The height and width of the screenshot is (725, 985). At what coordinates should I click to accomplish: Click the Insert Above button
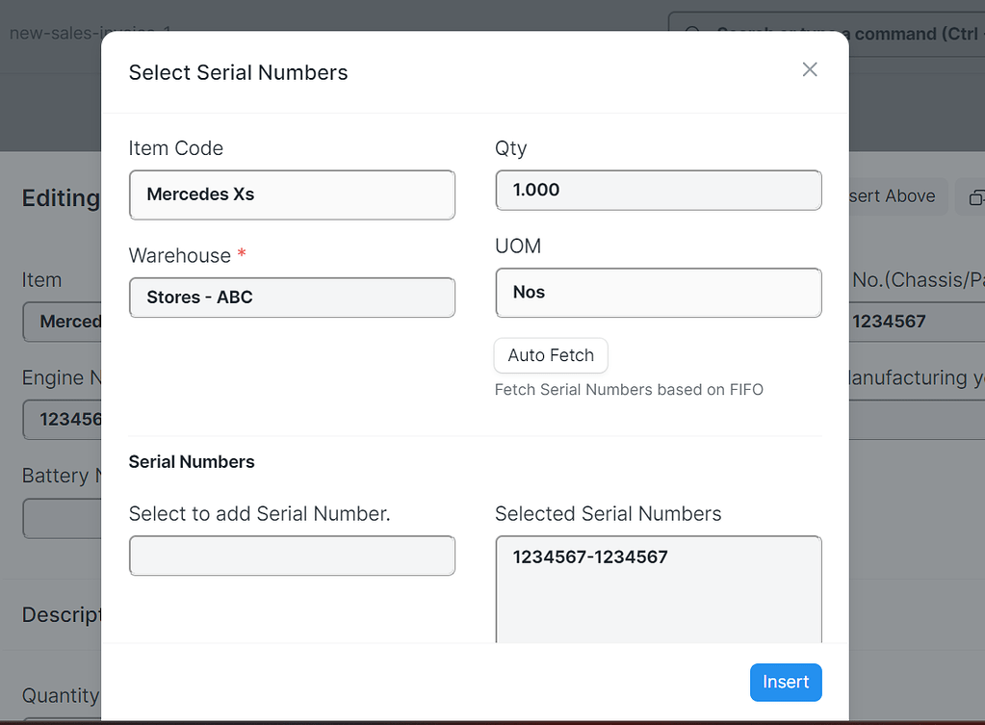(x=896, y=196)
